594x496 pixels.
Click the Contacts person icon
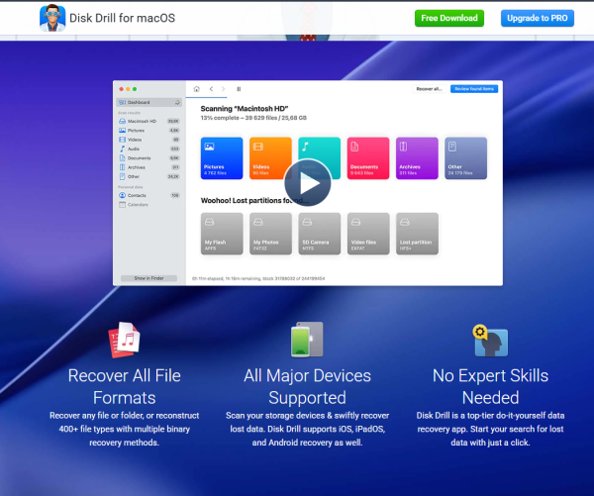point(122,195)
